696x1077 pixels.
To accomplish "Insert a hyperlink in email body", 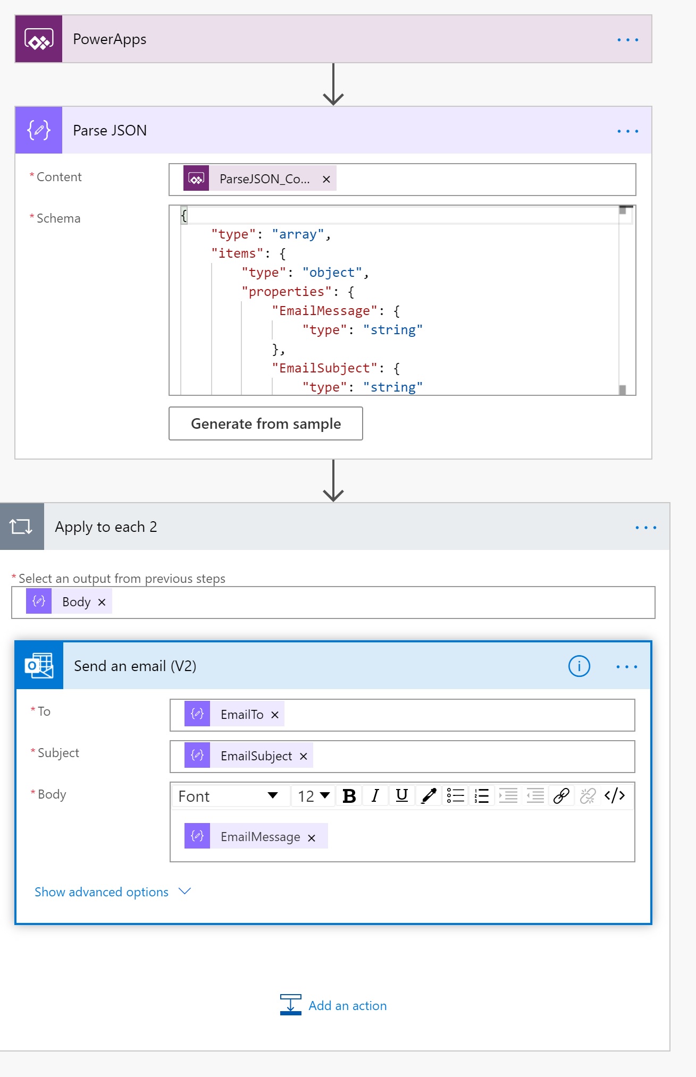I will click(x=561, y=796).
